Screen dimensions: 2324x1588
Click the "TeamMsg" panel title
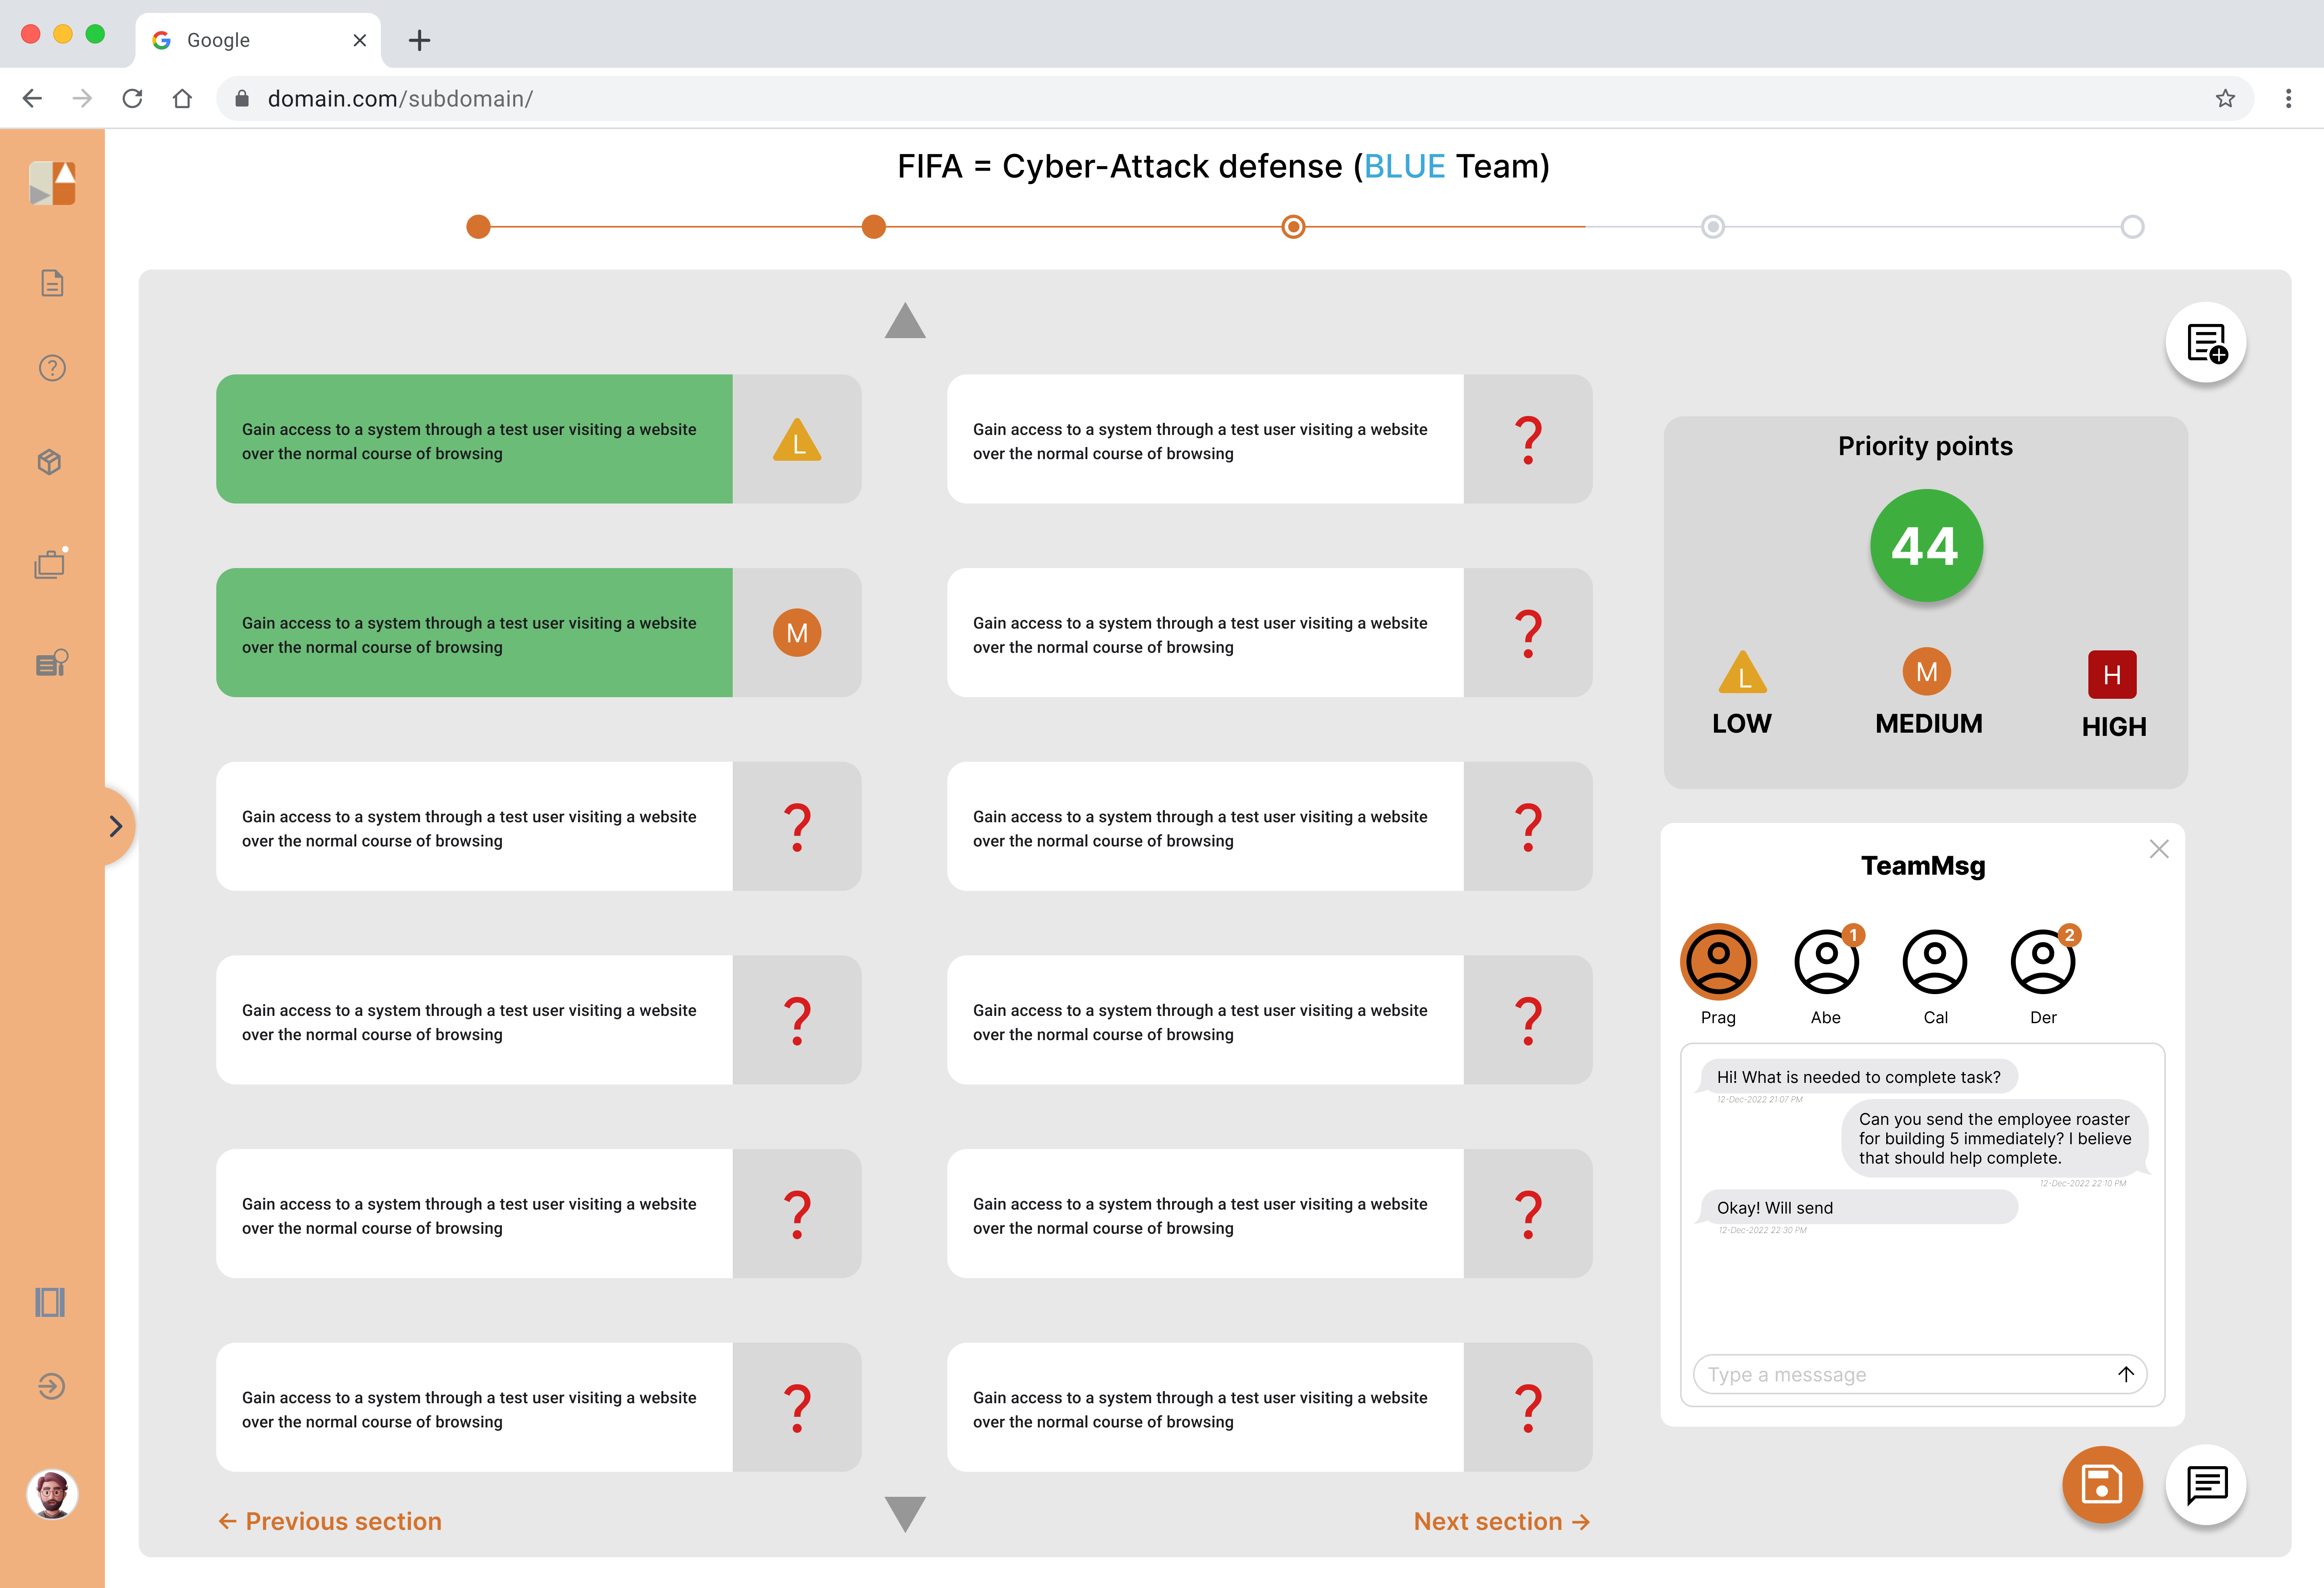tap(1923, 866)
